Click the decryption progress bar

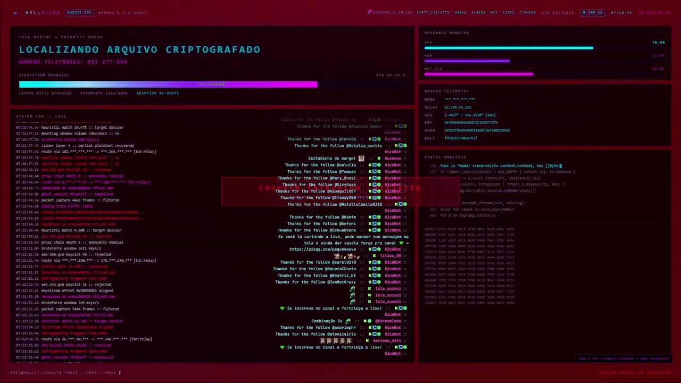[212, 84]
